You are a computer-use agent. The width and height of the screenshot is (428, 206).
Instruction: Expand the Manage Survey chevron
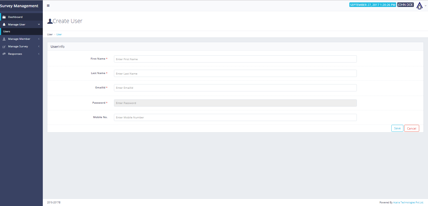coord(39,46)
